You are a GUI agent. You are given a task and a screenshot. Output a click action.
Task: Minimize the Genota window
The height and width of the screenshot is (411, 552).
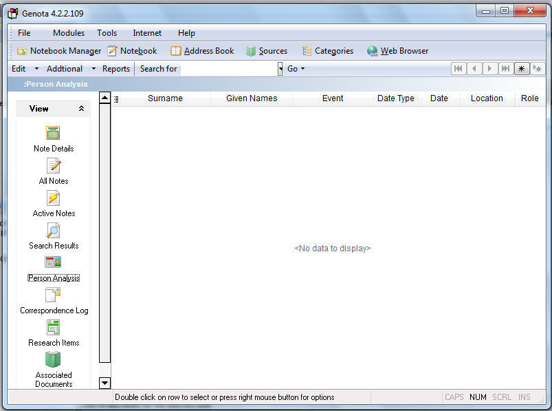coord(486,11)
